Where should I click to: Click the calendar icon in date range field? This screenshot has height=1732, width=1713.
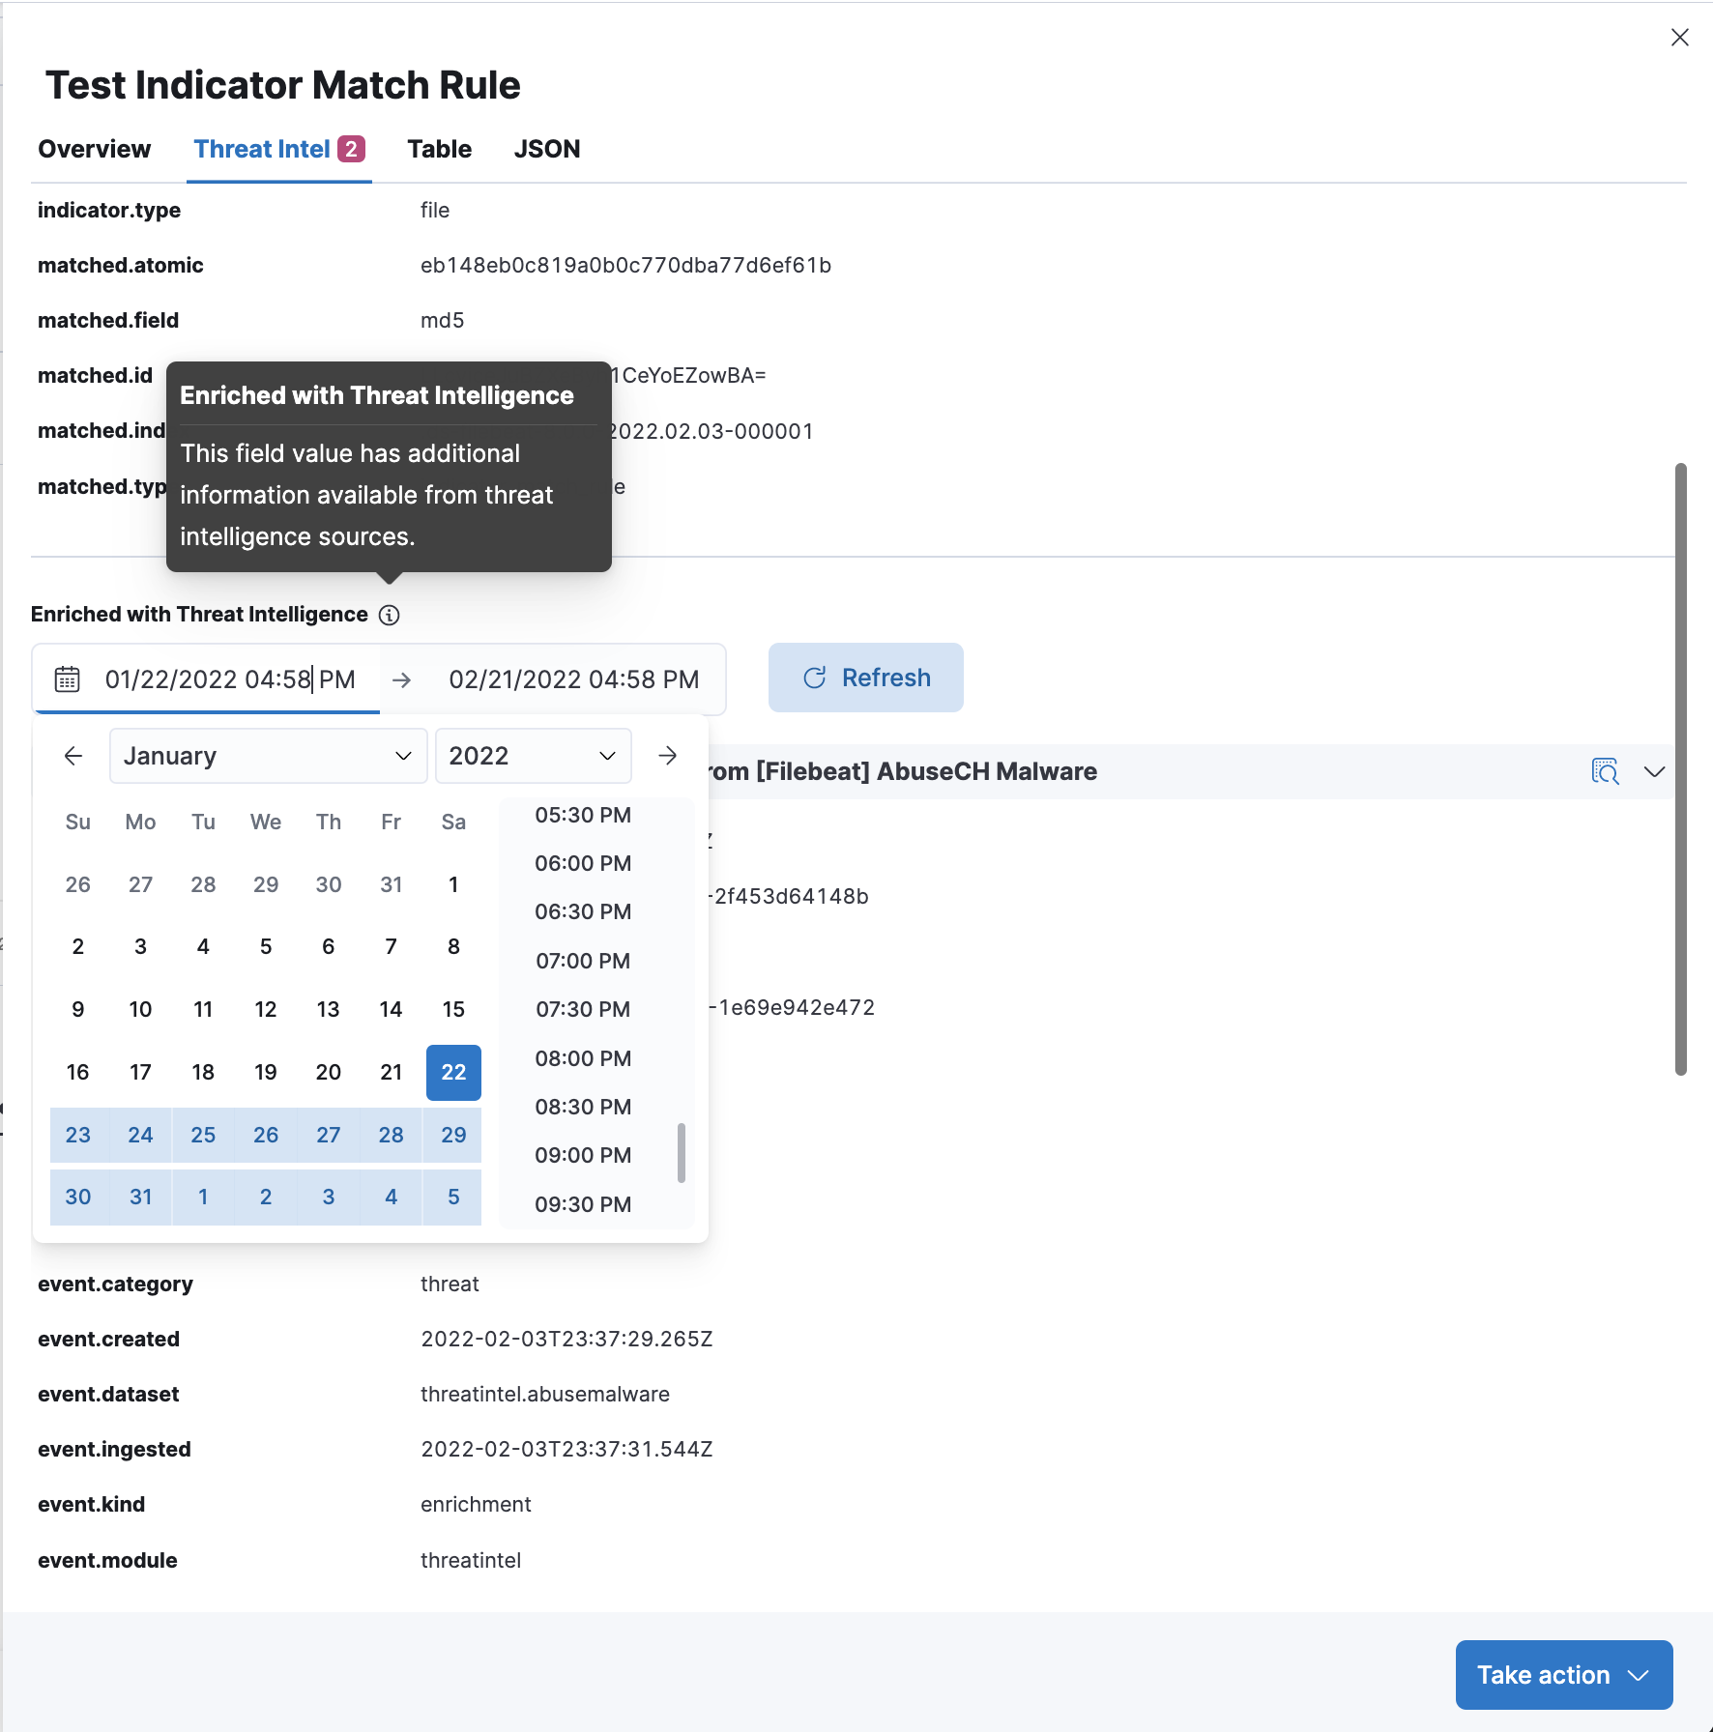[x=67, y=679]
